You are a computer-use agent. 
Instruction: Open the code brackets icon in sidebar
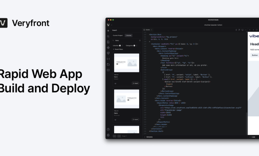[108, 59]
